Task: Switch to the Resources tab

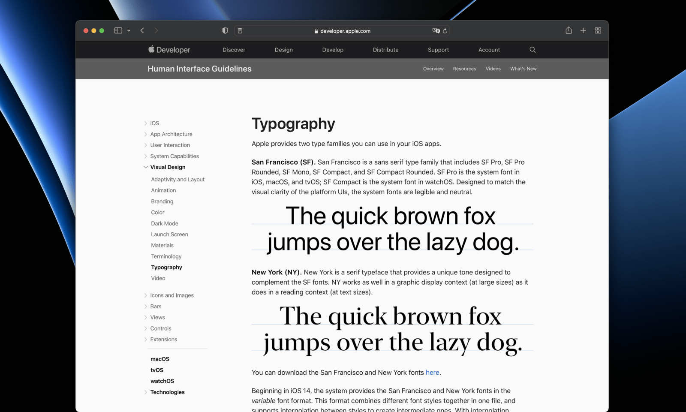Action: tap(465, 69)
